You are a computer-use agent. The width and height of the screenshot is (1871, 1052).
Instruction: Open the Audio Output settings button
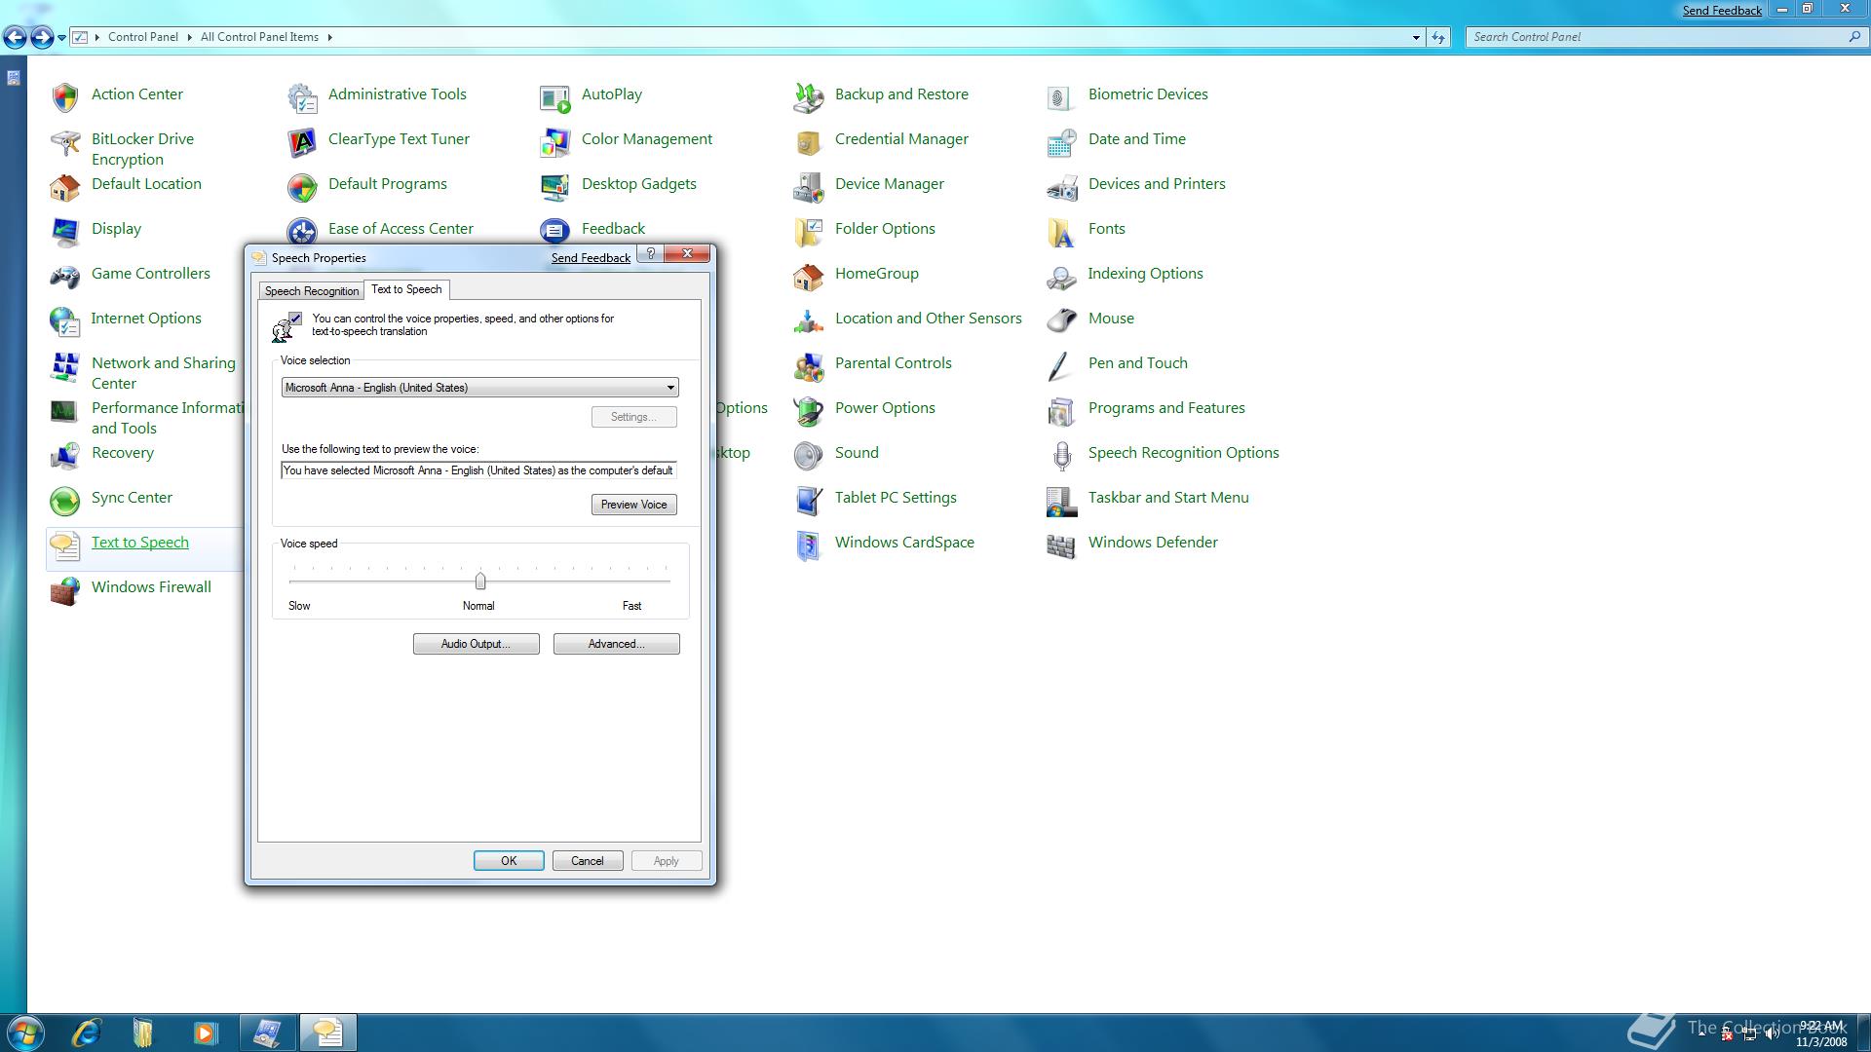coord(477,644)
